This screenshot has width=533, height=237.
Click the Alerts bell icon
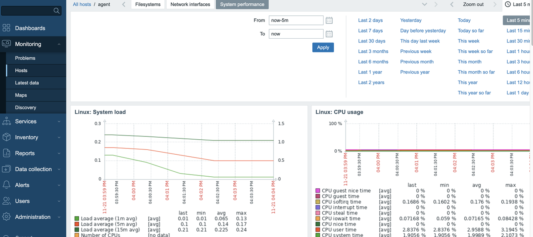[6, 185]
